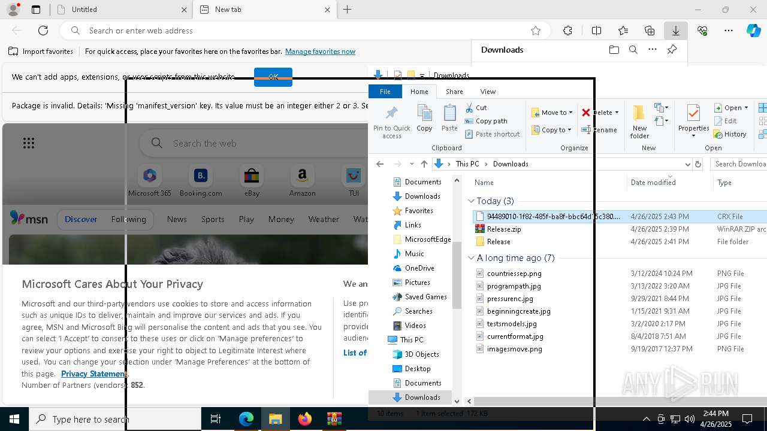The image size is (767, 431).
Task: Click Manage favorites now link
Action: click(x=320, y=51)
